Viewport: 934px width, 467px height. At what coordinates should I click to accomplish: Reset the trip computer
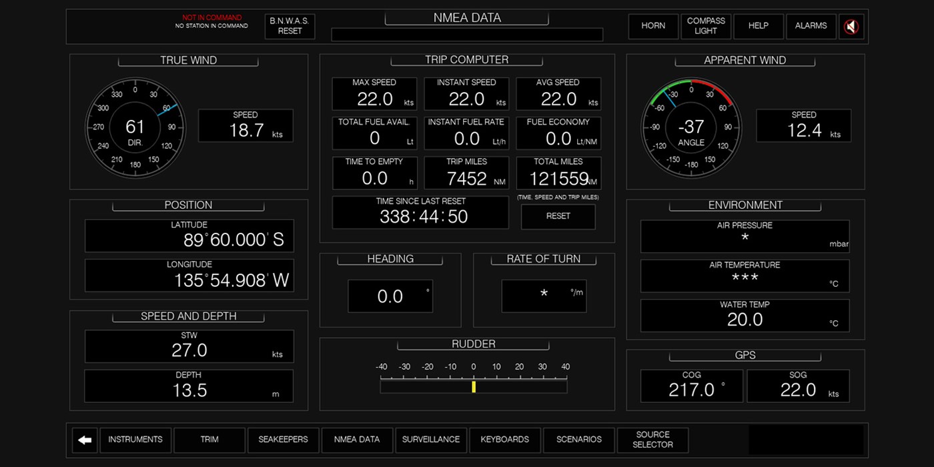pyautogui.click(x=558, y=216)
